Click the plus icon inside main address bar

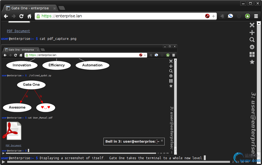click(213, 16)
